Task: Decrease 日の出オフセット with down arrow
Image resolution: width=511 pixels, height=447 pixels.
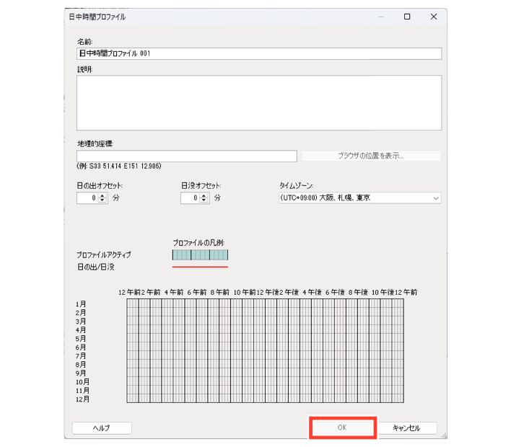Action: click(102, 200)
